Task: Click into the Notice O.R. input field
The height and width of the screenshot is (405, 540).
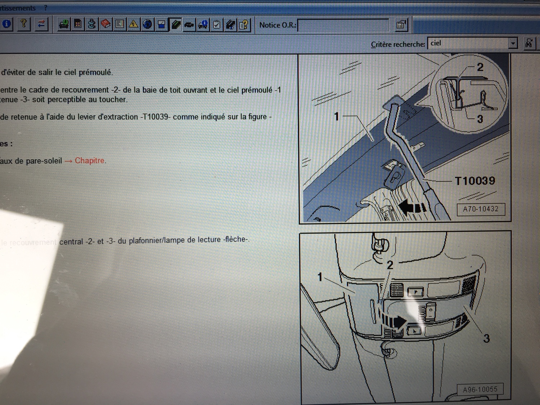Action: point(343,25)
